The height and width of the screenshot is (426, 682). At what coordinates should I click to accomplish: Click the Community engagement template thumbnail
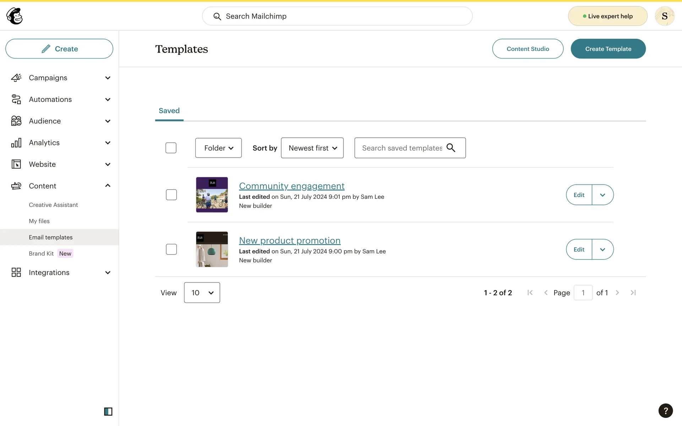point(212,195)
